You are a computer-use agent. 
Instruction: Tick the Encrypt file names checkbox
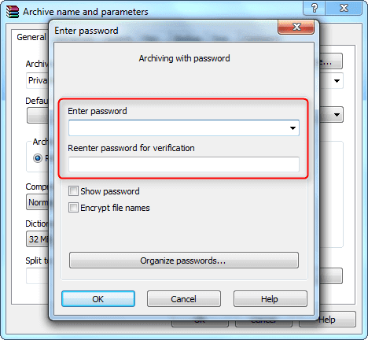pos(73,208)
